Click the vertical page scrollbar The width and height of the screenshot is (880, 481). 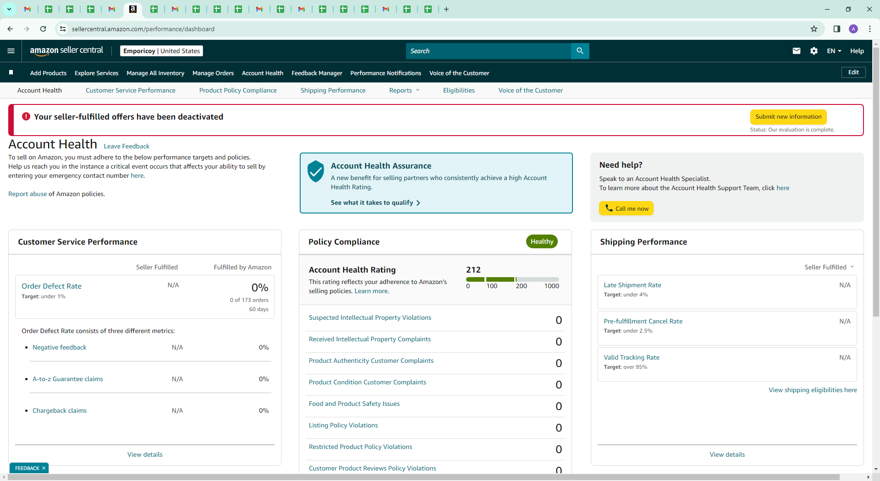[x=876, y=181]
